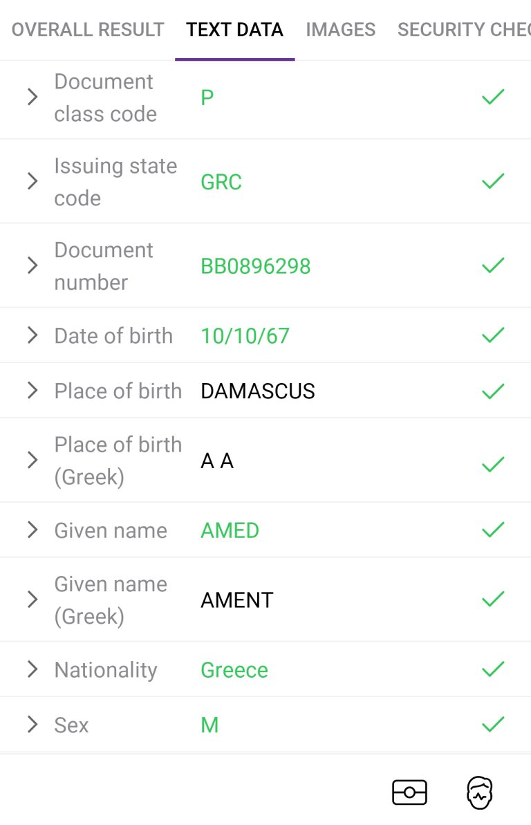Screen dimensions: 531x825
Task: Select the Text Data tab
Action: (x=234, y=30)
